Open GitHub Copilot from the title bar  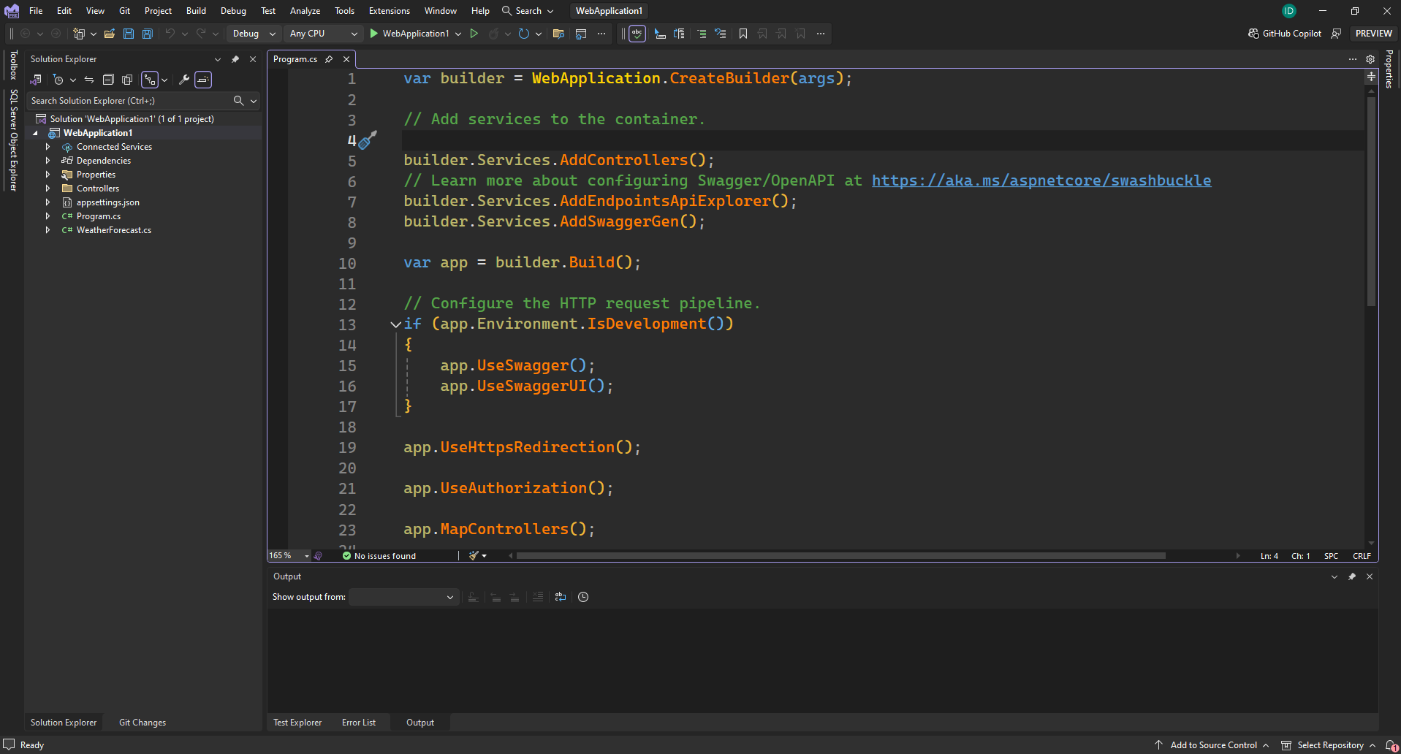1285,34
